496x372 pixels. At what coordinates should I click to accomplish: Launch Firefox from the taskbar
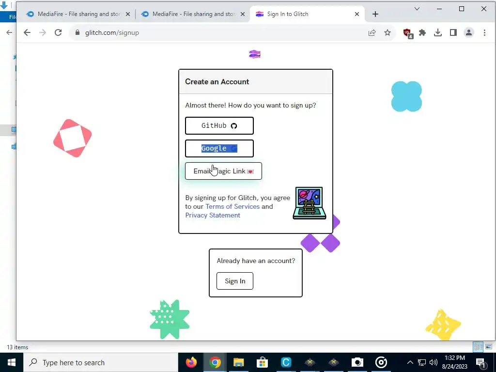[191, 362]
